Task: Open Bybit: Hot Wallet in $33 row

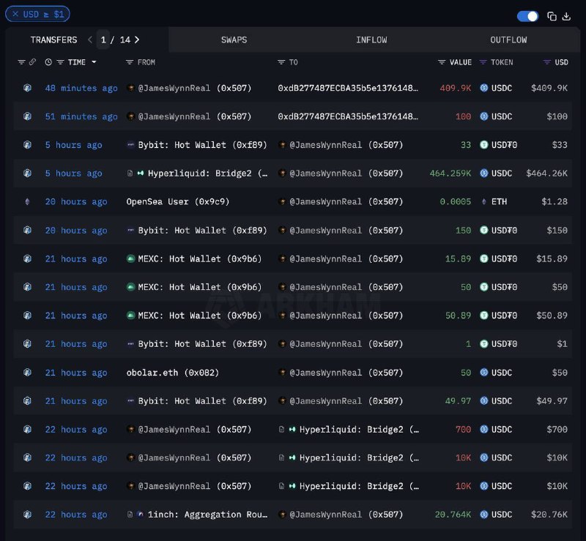Action: pos(203,145)
